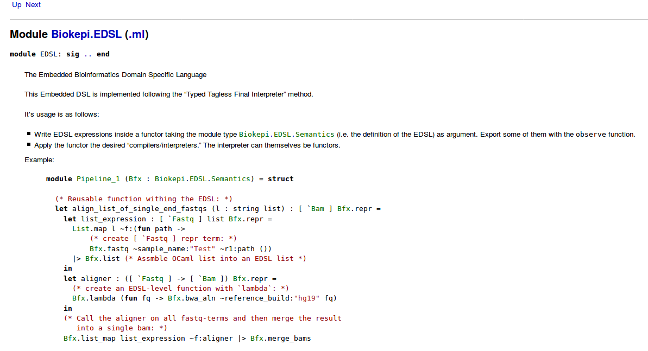Click the Up navigation link
The height and width of the screenshot is (351, 648).
(17, 5)
